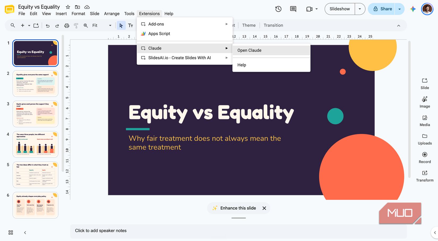Collapse the filmstrip panel chevron

click(25, 232)
